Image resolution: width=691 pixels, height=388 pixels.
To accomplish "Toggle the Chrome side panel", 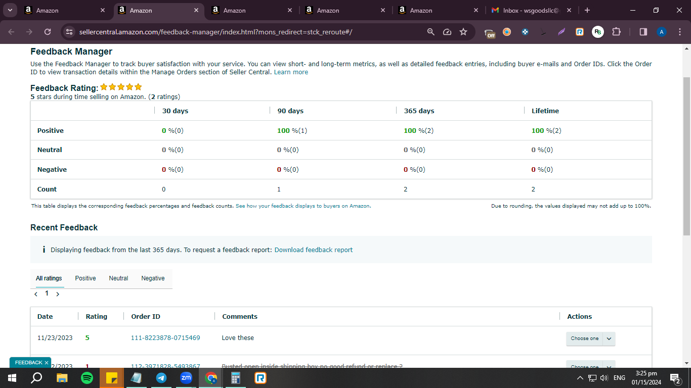I will click(643, 32).
